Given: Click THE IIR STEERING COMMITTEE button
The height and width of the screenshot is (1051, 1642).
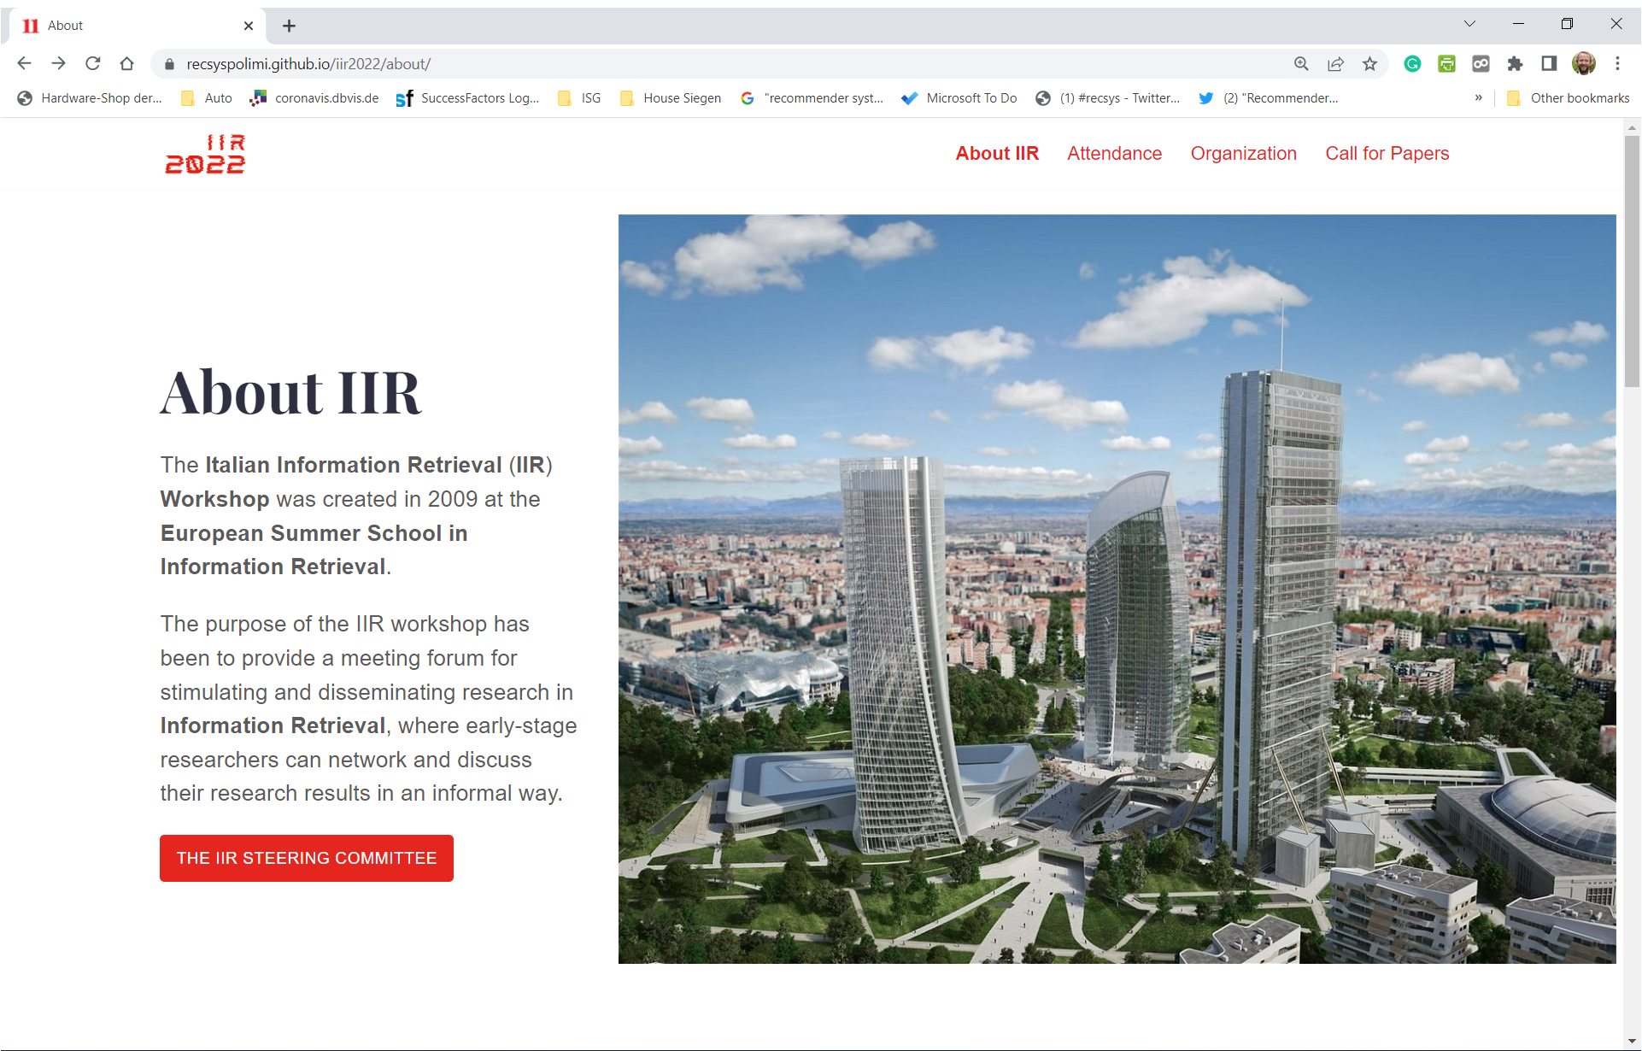Looking at the screenshot, I should coord(306,858).
